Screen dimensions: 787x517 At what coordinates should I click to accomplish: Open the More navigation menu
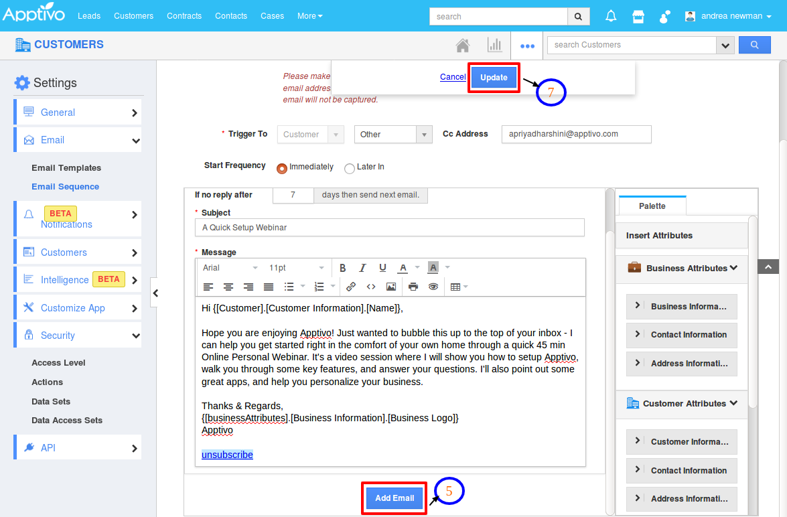pos(309,16)
